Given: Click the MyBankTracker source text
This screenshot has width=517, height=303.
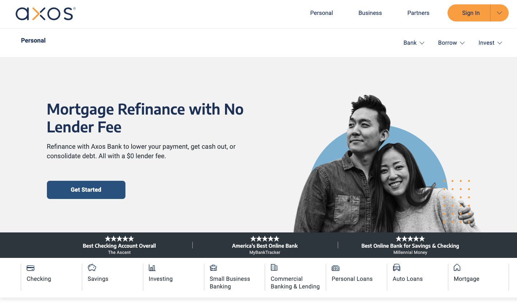Looking at the screenshot, I should (265, 252).
